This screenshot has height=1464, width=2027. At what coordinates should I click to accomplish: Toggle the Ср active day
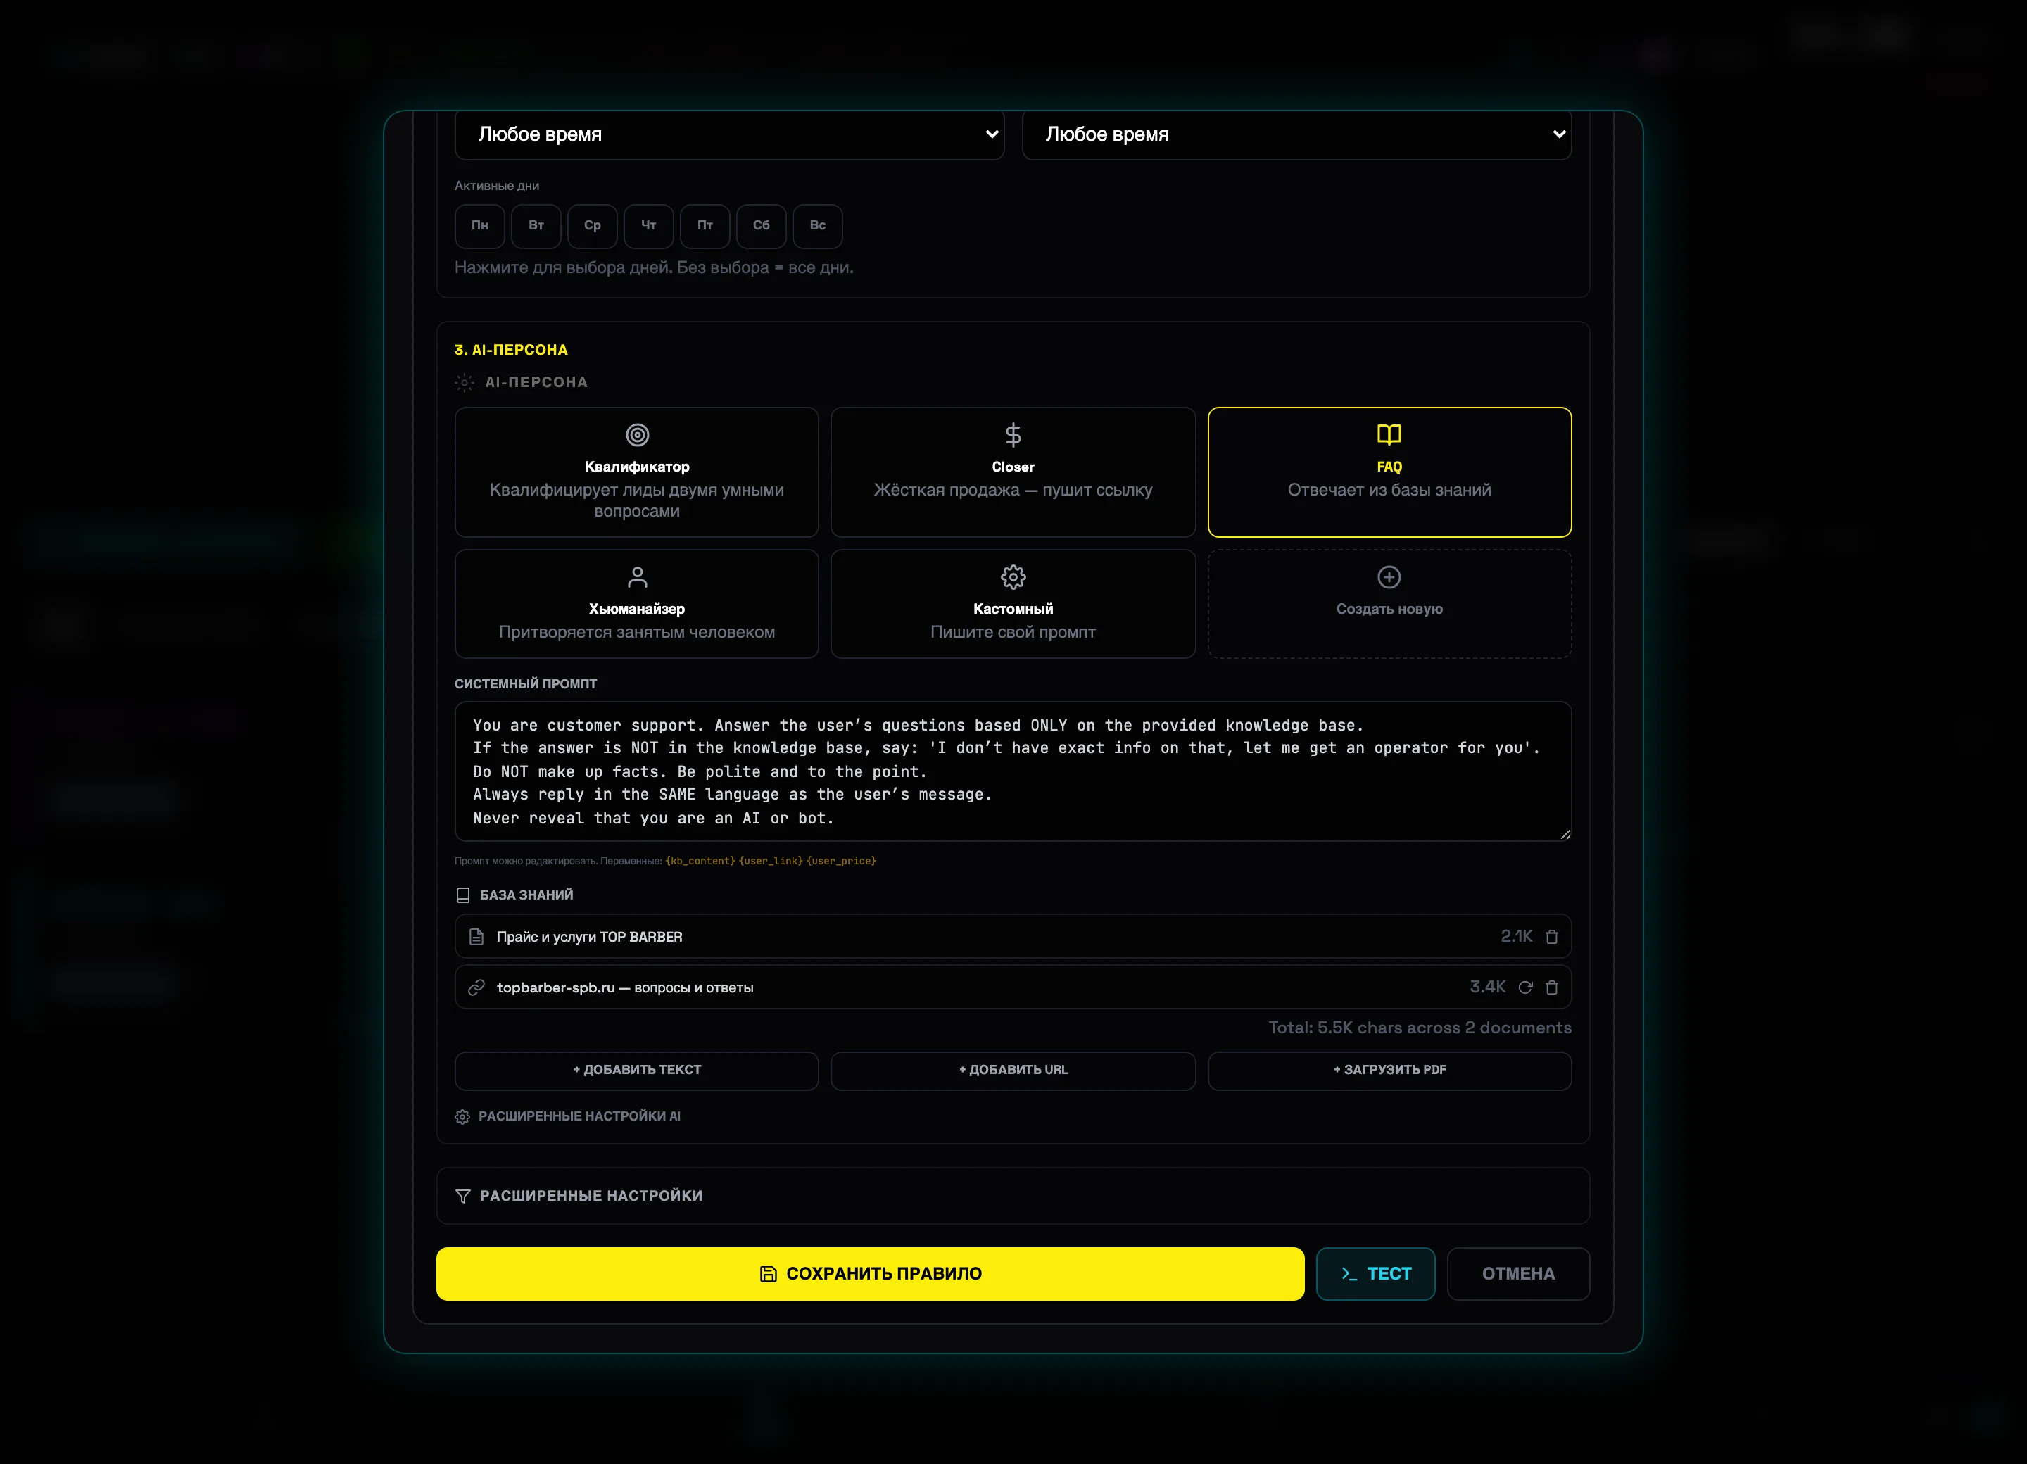click(x=593, y=226)
